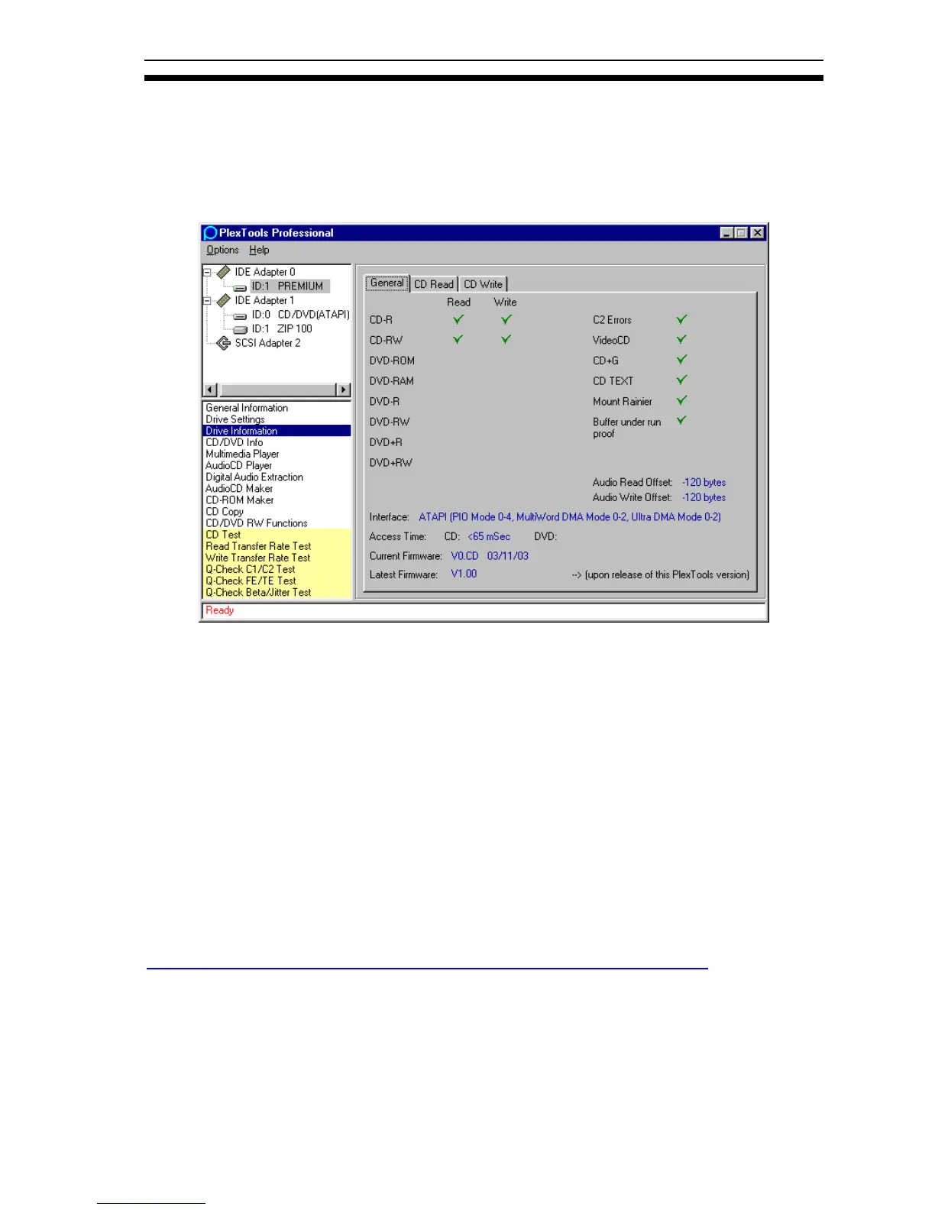Click the drive icon beside ZIP 100
Image resolution: width=935 pixels, height=1210 pixels.
(x=240, y=330)
